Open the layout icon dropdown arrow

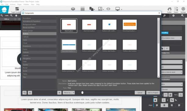click(x=103, y=9)
